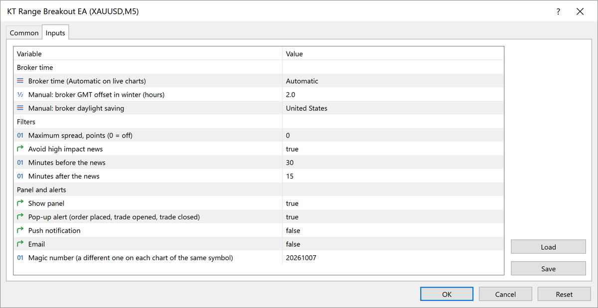Click the Reset button
This screenshot has width=598, height=308.
pyautogui.click(x=564, y=294)
